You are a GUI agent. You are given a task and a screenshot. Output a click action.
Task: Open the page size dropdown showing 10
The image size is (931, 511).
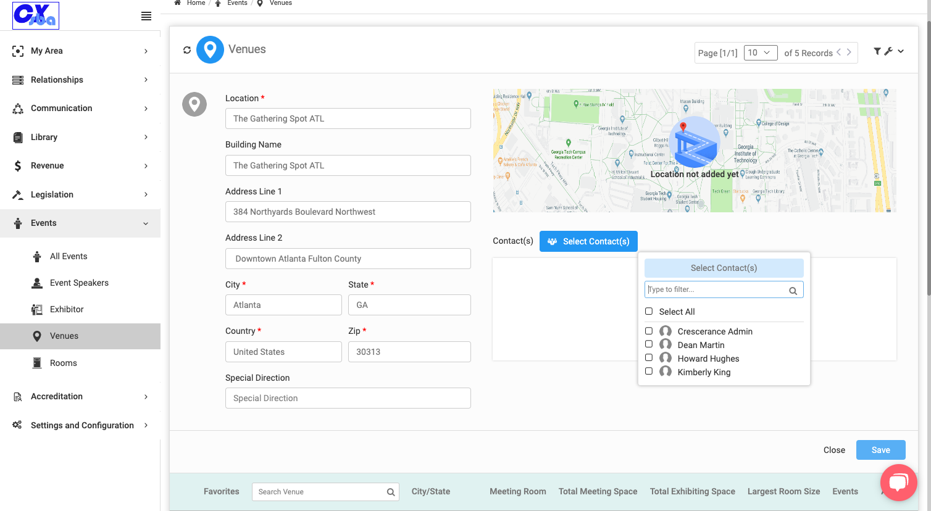click(x=761, y=53)
